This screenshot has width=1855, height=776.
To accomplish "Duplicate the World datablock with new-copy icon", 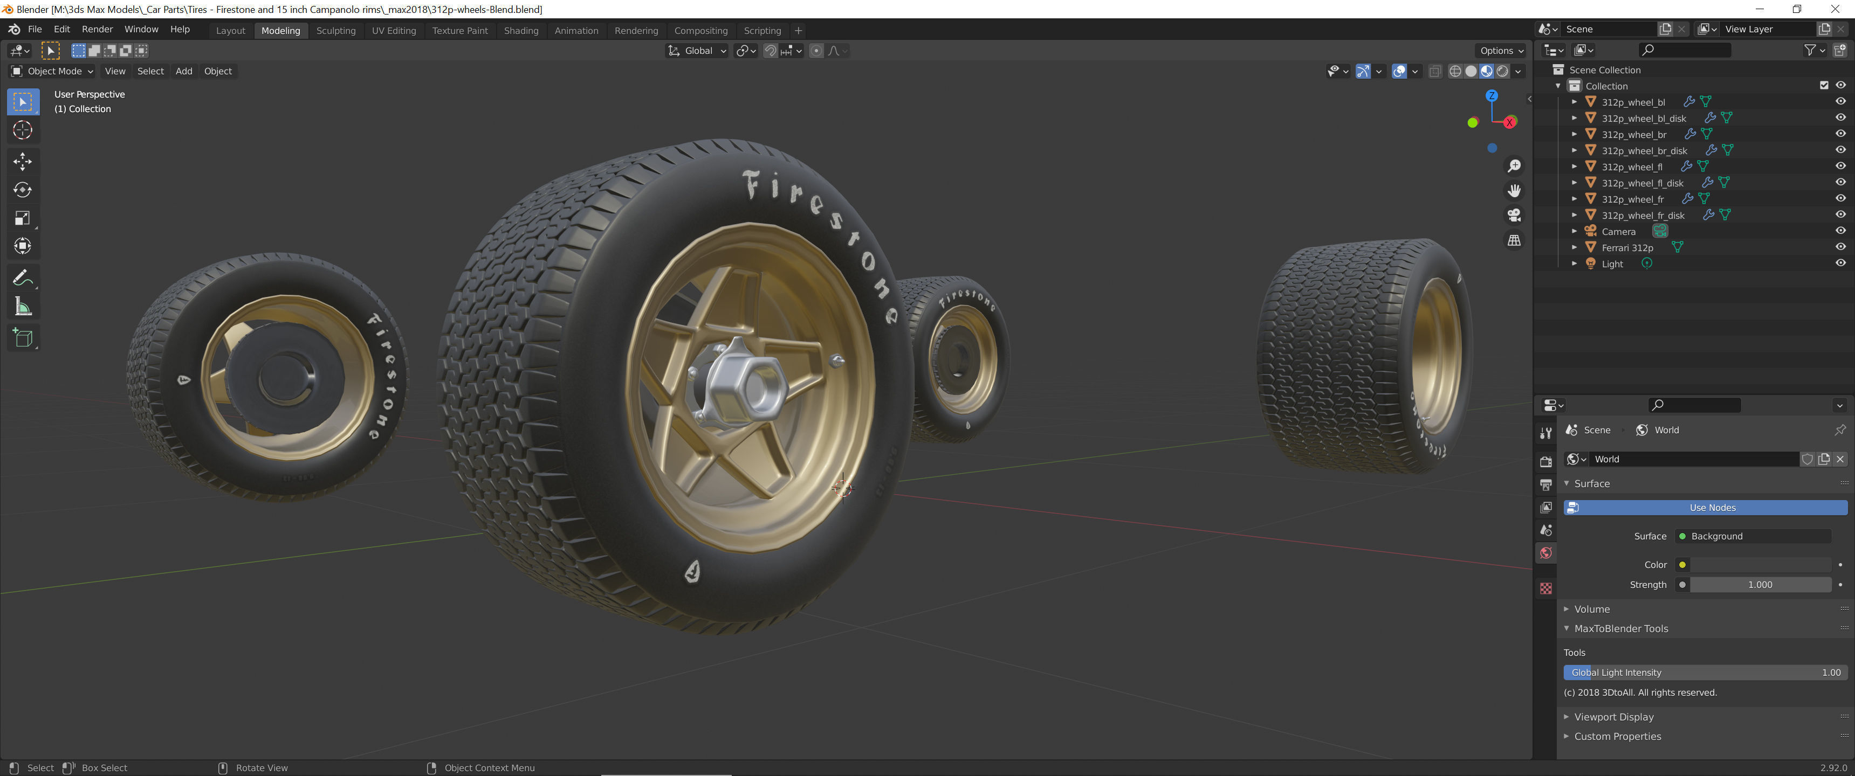I will pos(1823,459).
